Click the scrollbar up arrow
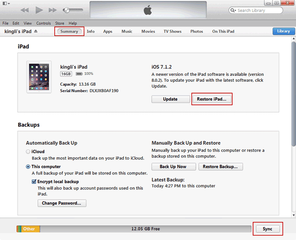Viewport: 296px width, 240px height. pos(294,38)
